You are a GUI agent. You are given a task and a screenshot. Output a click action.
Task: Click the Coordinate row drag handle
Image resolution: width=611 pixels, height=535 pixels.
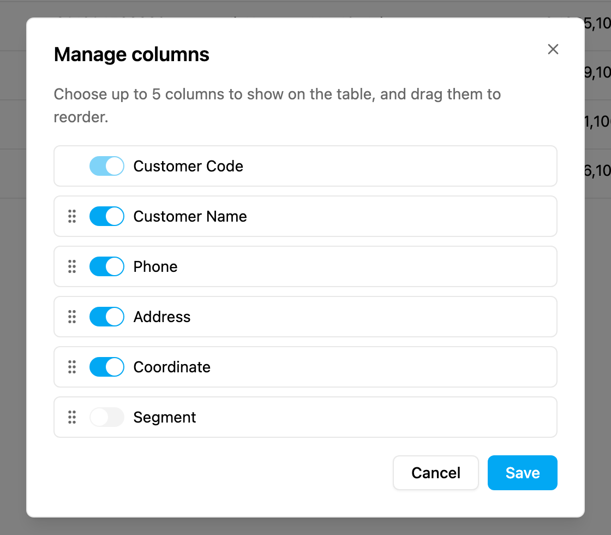[x=72, y=367]
